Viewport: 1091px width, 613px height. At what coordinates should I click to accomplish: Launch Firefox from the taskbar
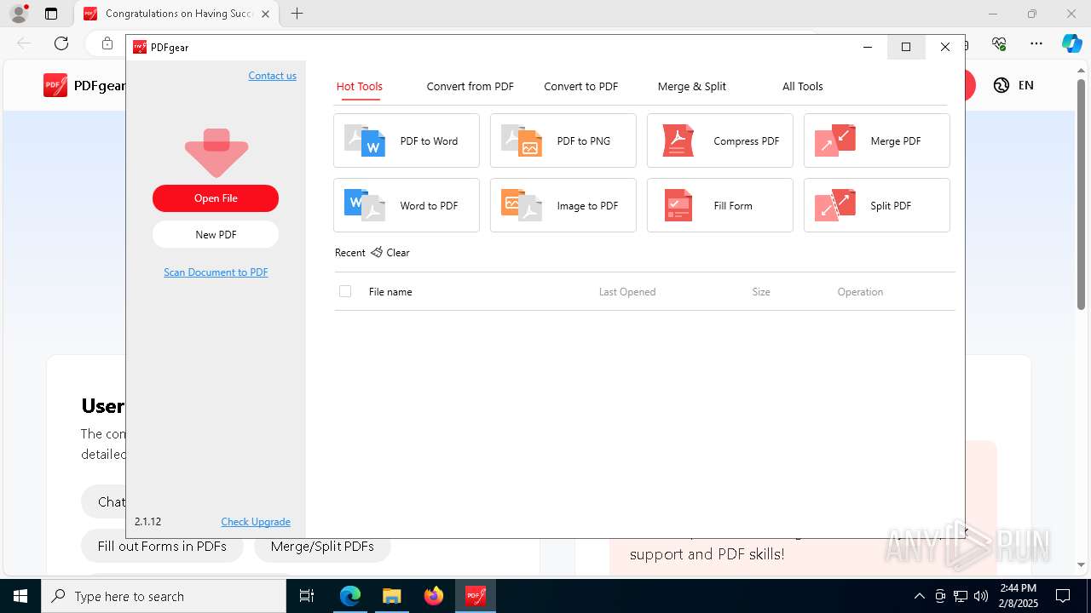[x=433, y=596]
